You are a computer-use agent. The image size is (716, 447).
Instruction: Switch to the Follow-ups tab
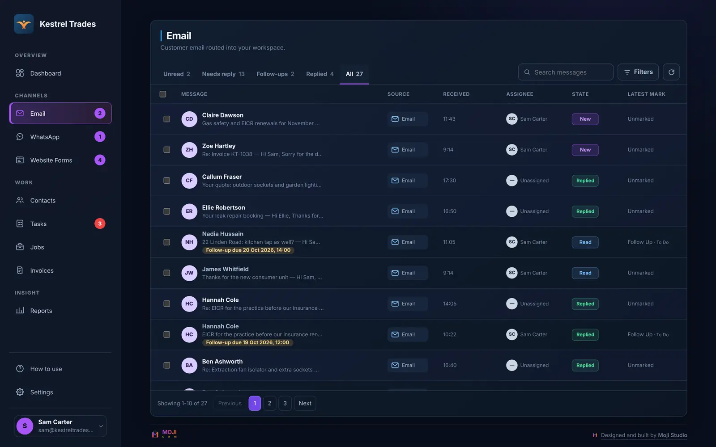[275, 74]
